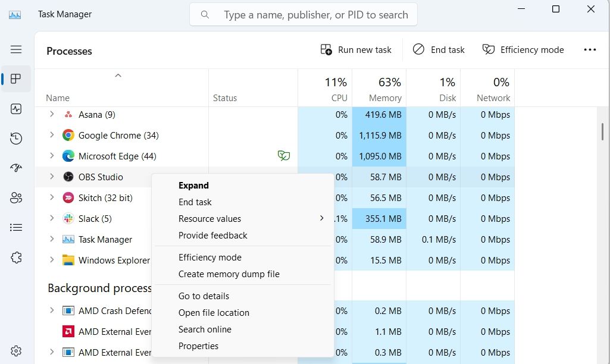
Task: Sort processes by Memory column
Action: 385,89
